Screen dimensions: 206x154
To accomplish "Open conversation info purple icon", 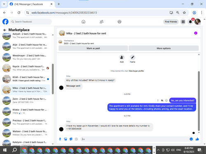I will (x=196, y=33).
